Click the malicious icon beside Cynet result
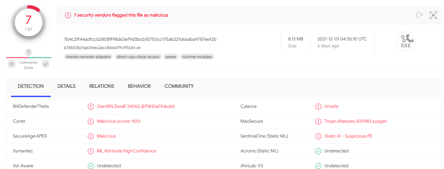The image size is (444, 169). click(91, 121)
